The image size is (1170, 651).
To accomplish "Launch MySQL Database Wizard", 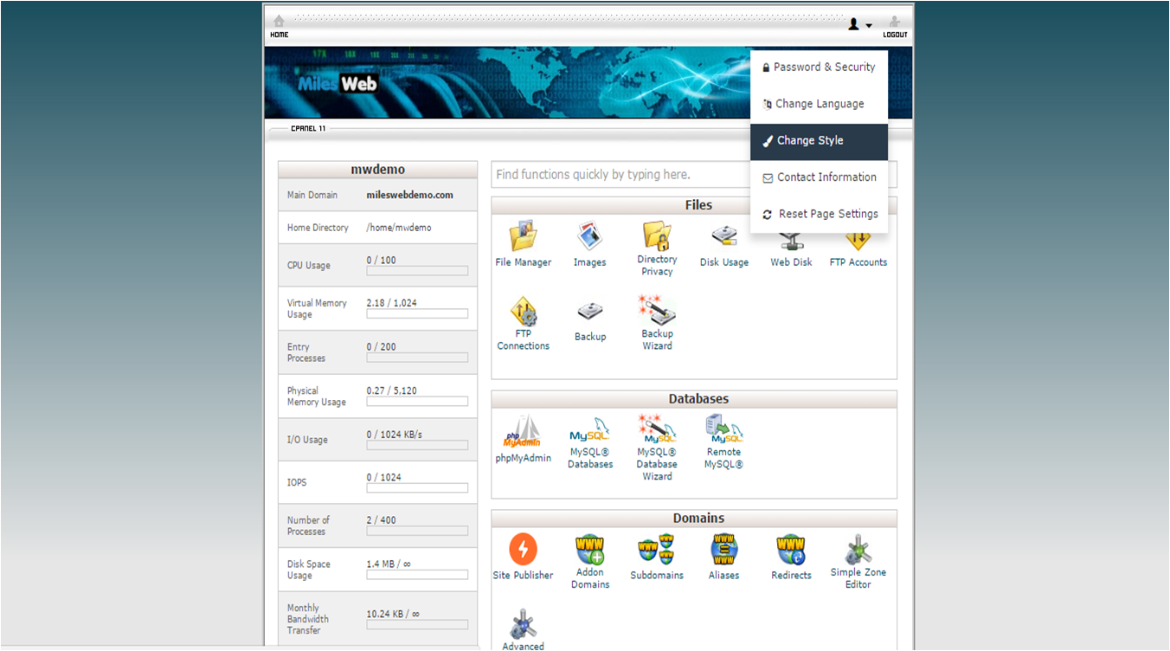I will tap(657, 429).
